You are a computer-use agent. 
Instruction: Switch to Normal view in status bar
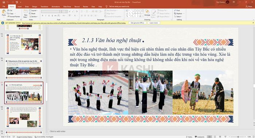(209, 137)
